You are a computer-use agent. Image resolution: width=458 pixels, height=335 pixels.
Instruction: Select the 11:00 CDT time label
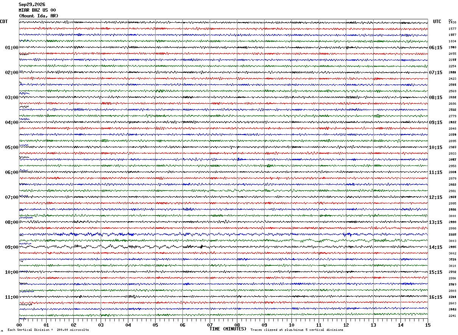(12, 297)
